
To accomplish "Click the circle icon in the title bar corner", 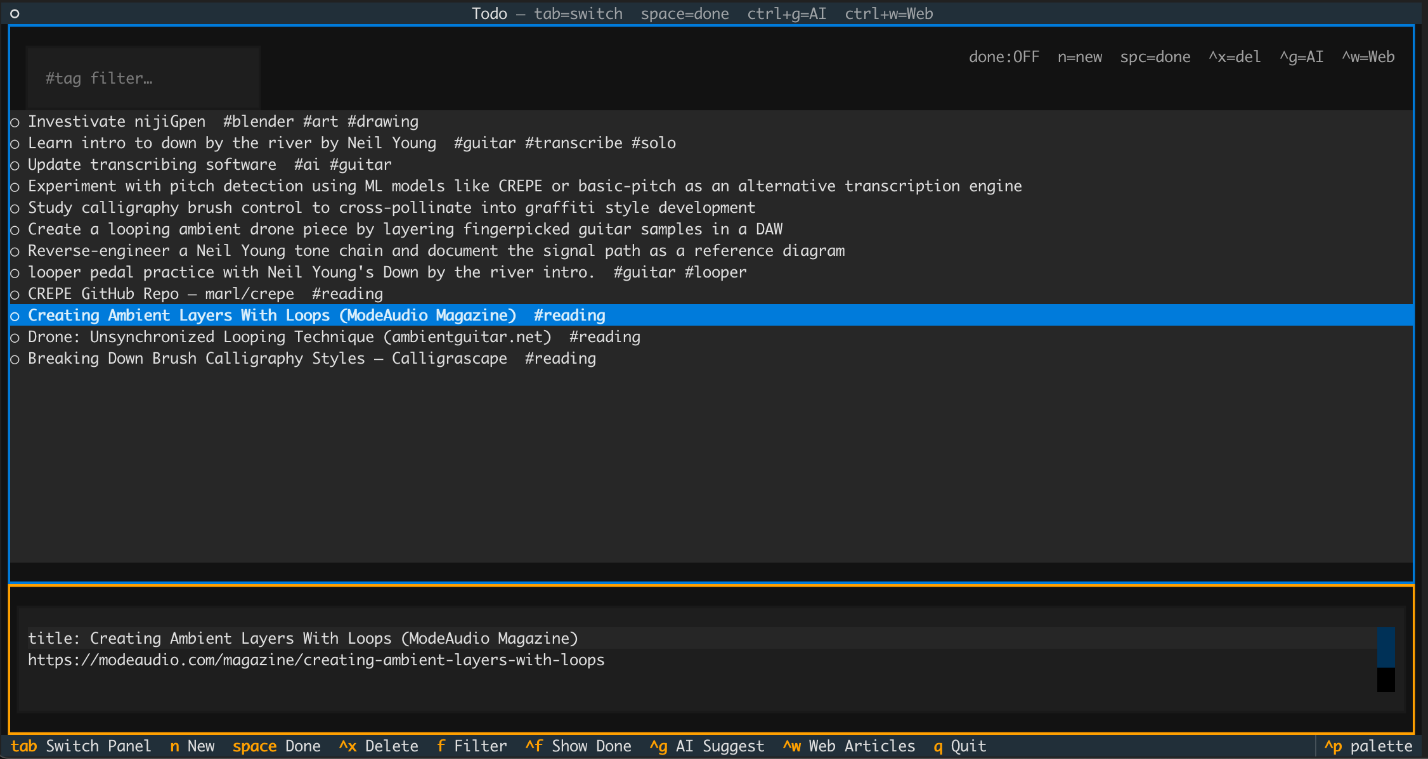I will coord(15,13).
